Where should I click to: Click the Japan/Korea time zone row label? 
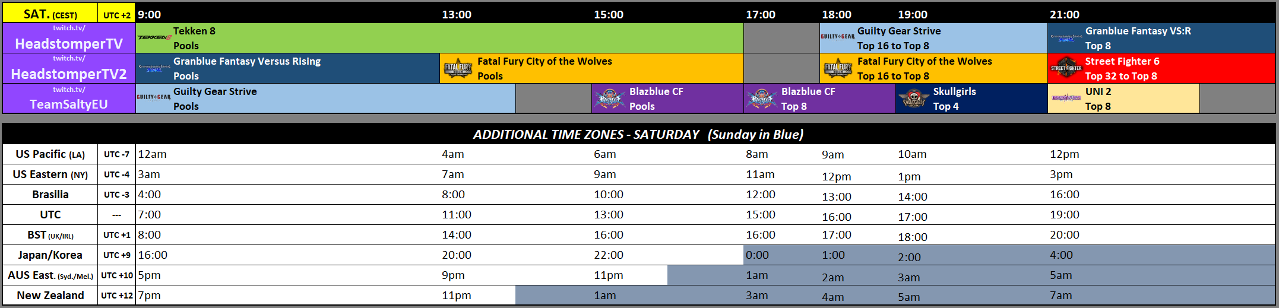coord(50,255)
